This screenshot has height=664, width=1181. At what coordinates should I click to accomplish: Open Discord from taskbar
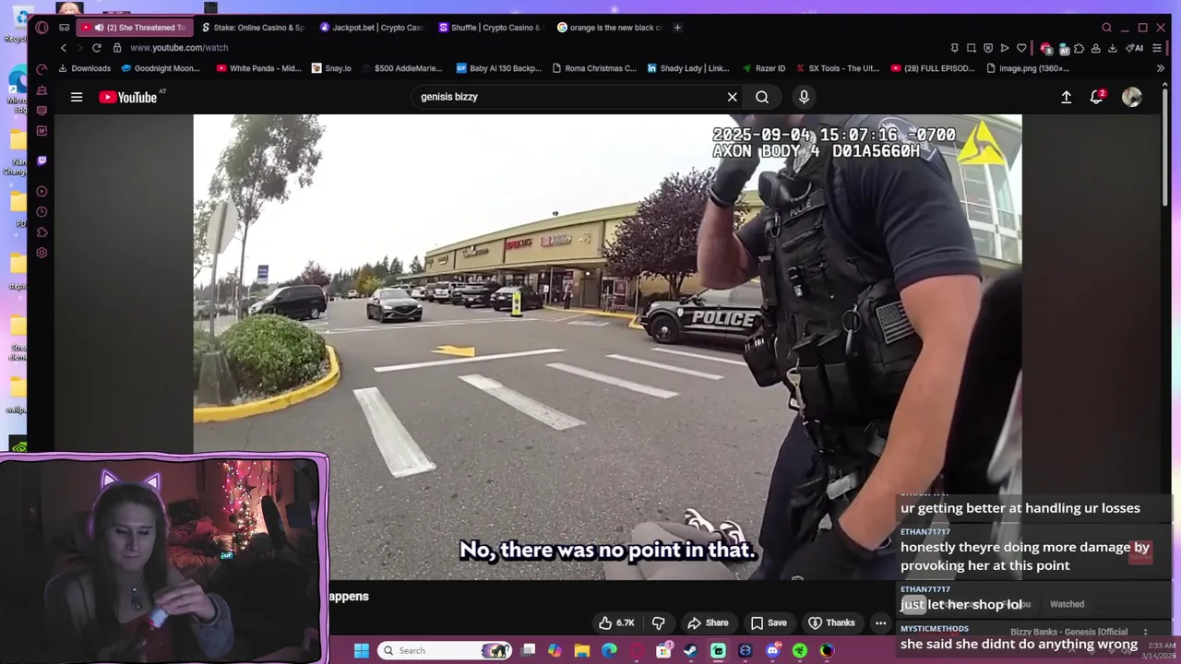click(772, 651)
